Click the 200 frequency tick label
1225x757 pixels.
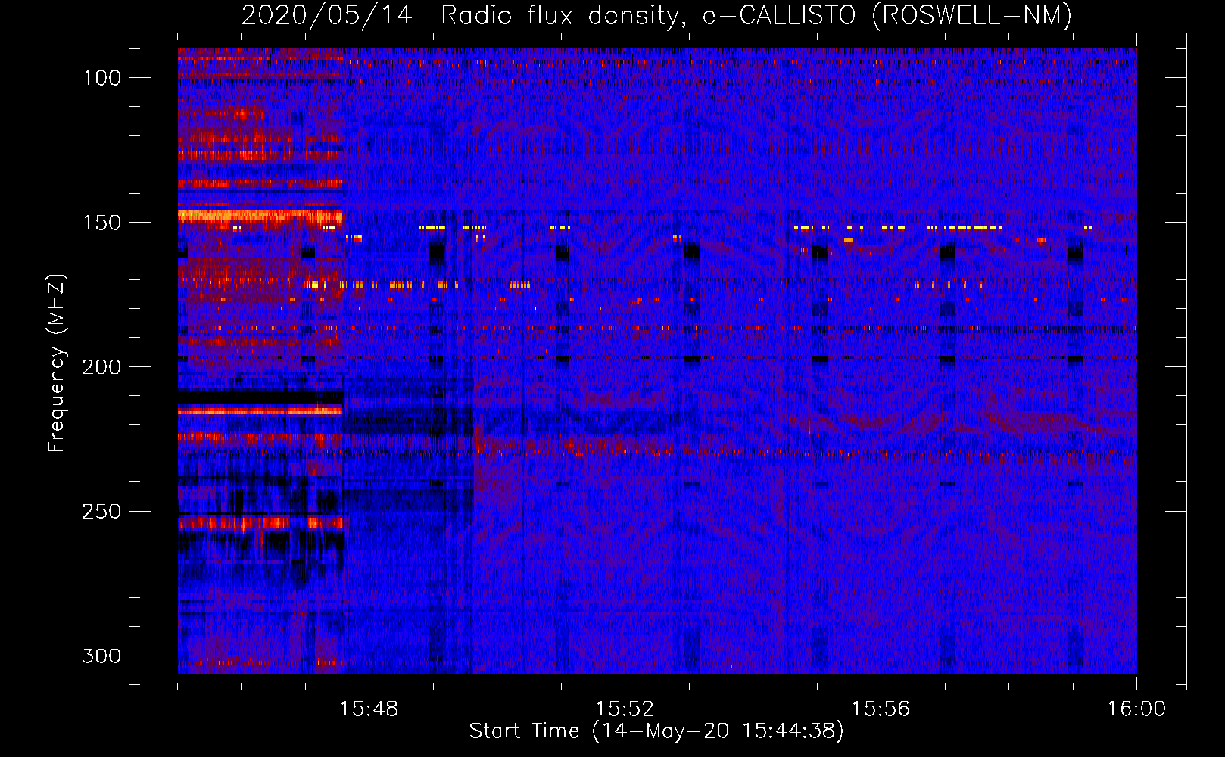(102, 367)
